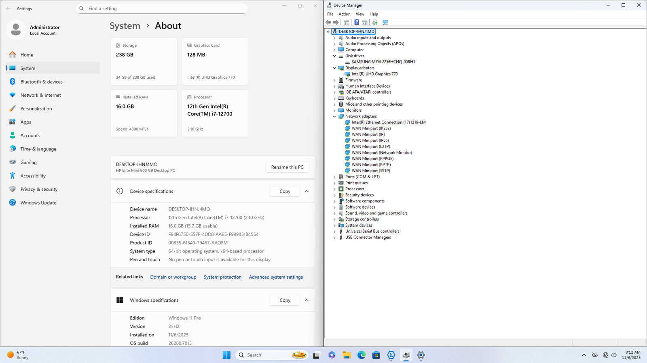This screenshot has height=363, width=647.
Task: Click the Rename this PC button
Action: 287,167
